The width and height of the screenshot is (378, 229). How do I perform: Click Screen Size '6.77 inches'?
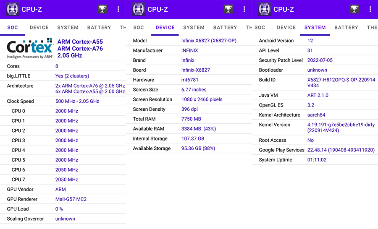[194, 90]
